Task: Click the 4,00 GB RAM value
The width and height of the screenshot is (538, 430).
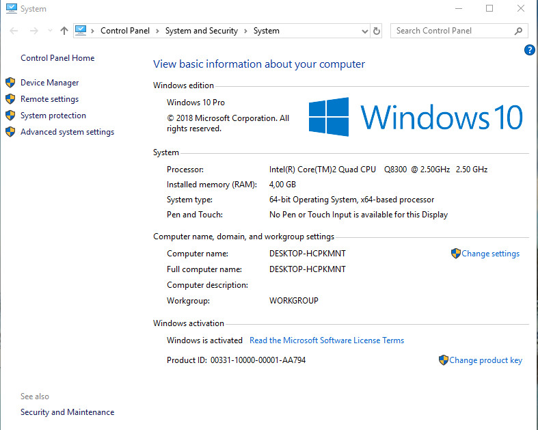Action: point(282,185)
